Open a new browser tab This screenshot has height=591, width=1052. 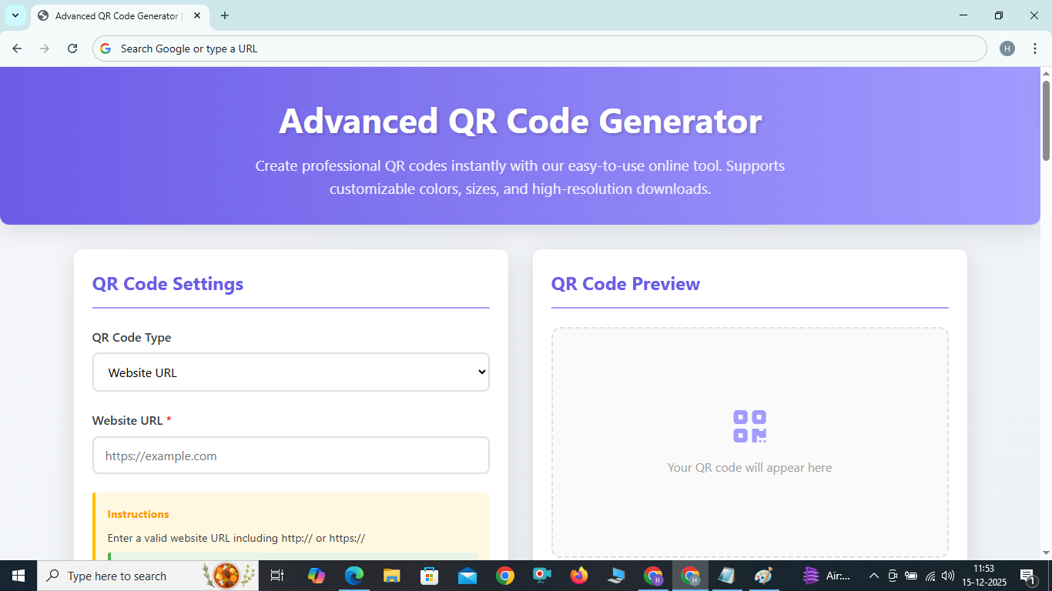[x=224, y=15]
